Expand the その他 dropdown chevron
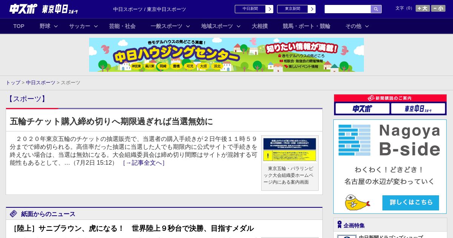This screenshot has width=453, height=238. 367,26
